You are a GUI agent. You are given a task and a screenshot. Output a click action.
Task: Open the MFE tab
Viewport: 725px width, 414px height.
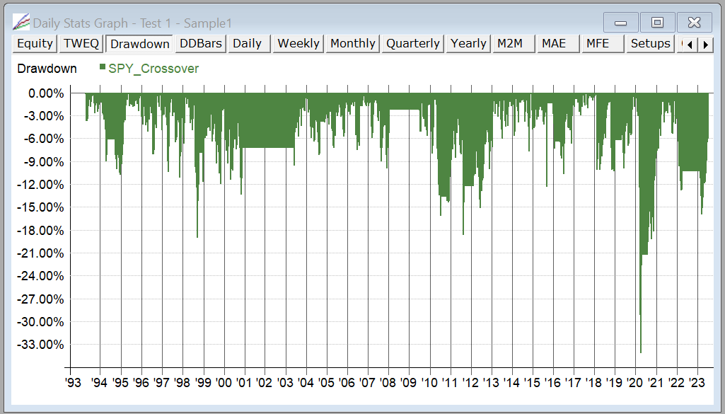[x=597, y=44]
